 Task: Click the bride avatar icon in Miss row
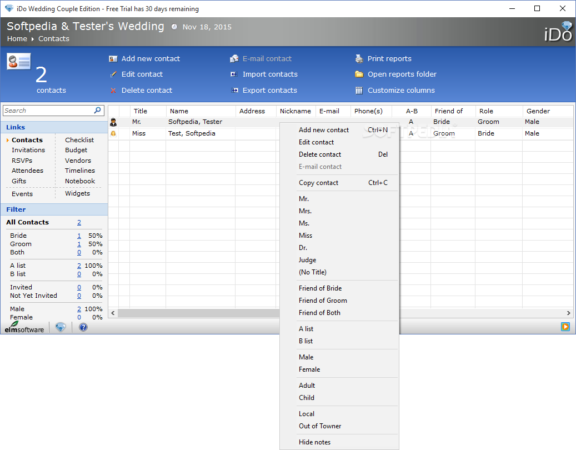pyautogui.click(x=113, y=134)
